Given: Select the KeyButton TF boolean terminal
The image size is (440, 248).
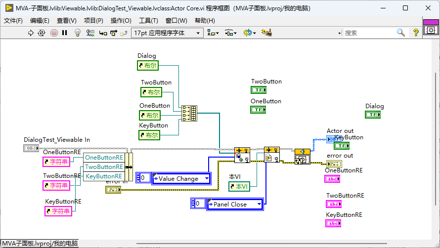Looking at the screenshot, I should point(342,146).
